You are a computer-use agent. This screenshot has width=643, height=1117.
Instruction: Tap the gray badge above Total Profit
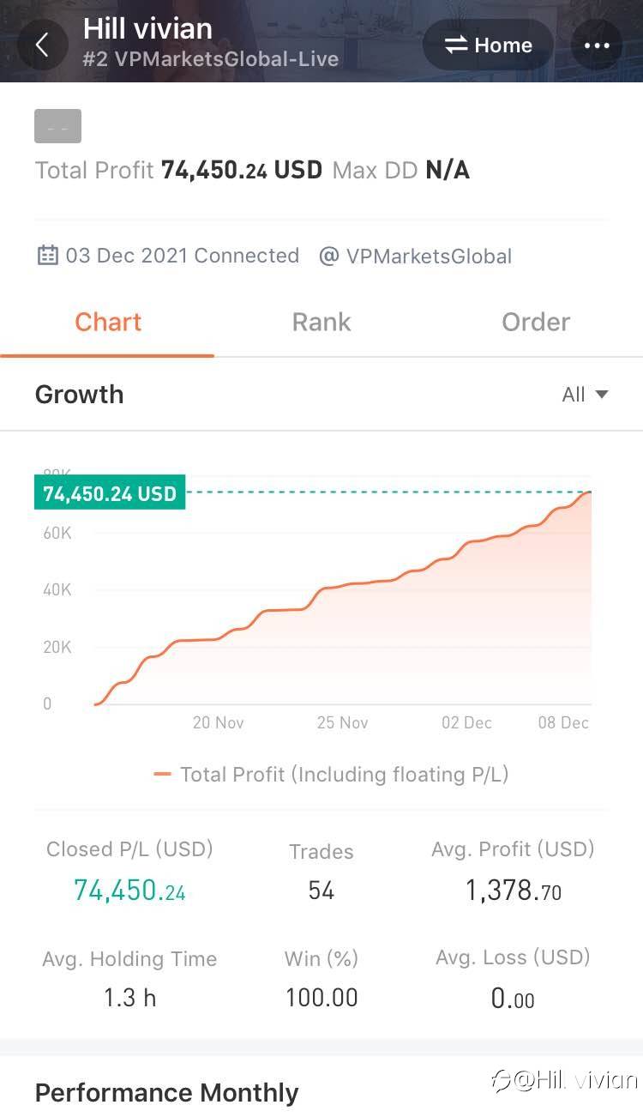[x=58, y=126]
